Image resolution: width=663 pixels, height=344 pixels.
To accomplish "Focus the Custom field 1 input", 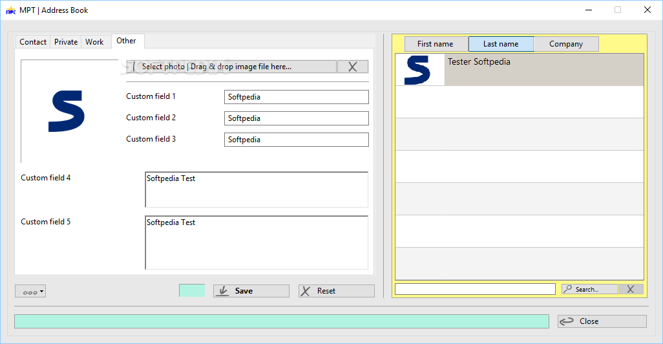I will (x=297, y=97).
